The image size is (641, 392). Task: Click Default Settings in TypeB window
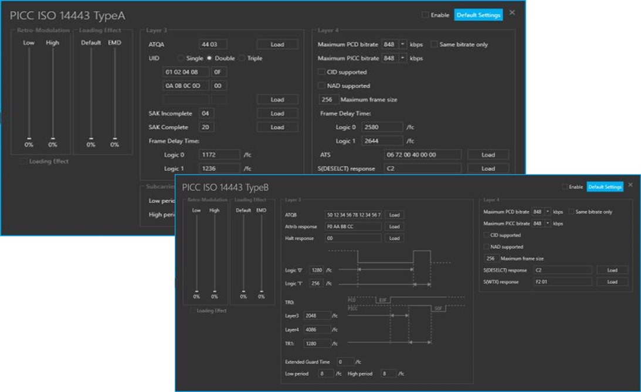coord(605,187)
